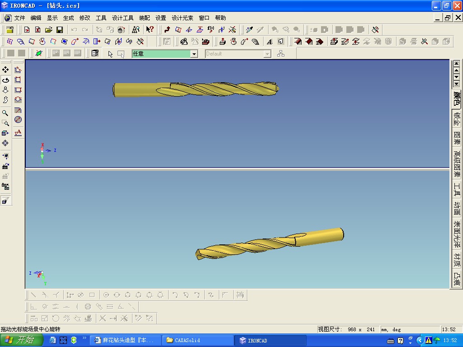Switch to CAXASolid folder taskbar item
Screen dimensions: 463x347
click(x=198, y=340)
